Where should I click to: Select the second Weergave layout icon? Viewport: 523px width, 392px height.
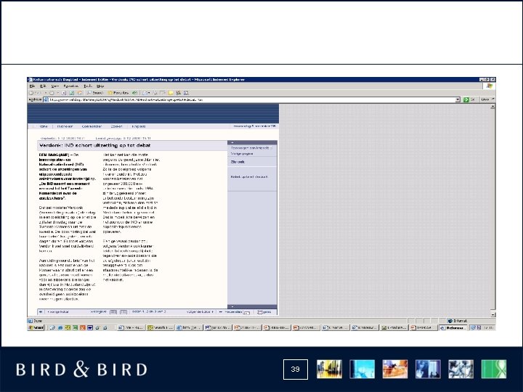point(123,312)
